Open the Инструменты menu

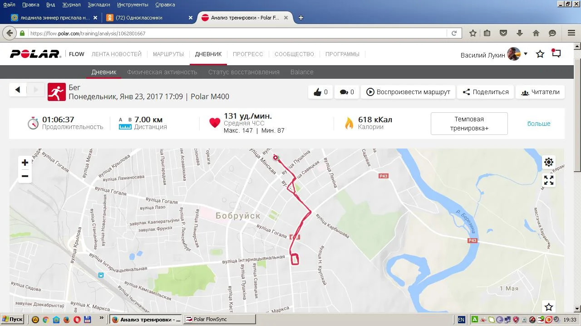(133, 5)
